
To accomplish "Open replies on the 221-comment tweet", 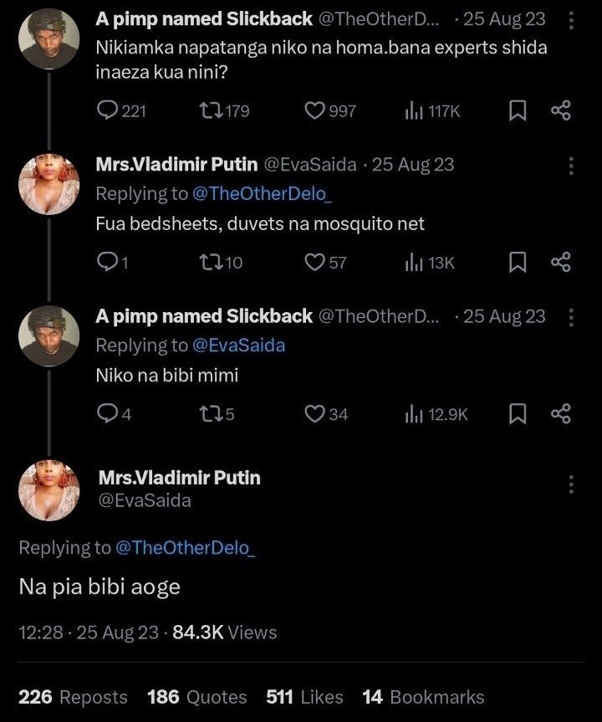I will tap(121, 110).
